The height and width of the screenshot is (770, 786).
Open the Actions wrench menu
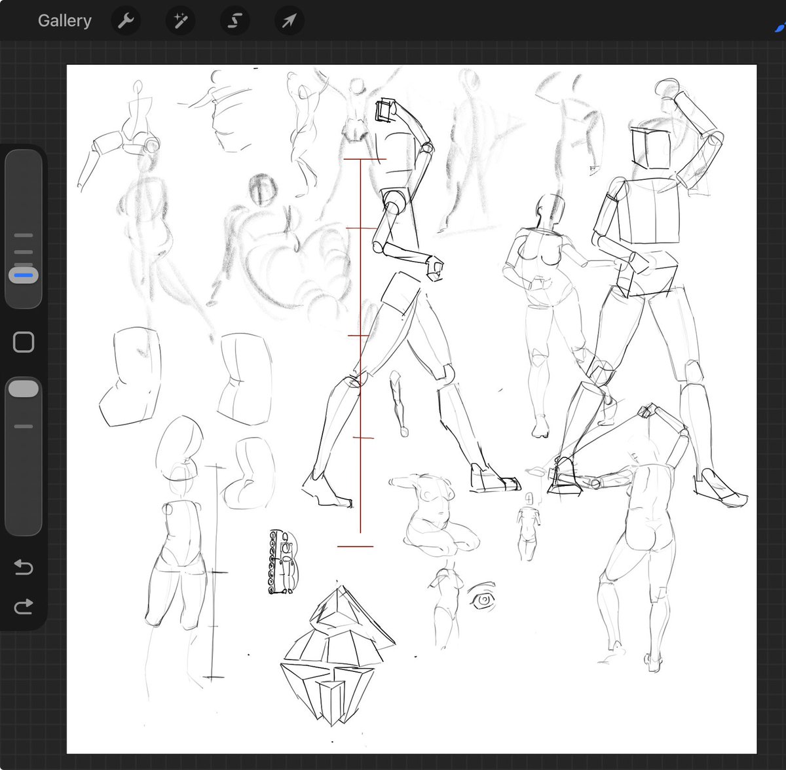pos(125,21)
